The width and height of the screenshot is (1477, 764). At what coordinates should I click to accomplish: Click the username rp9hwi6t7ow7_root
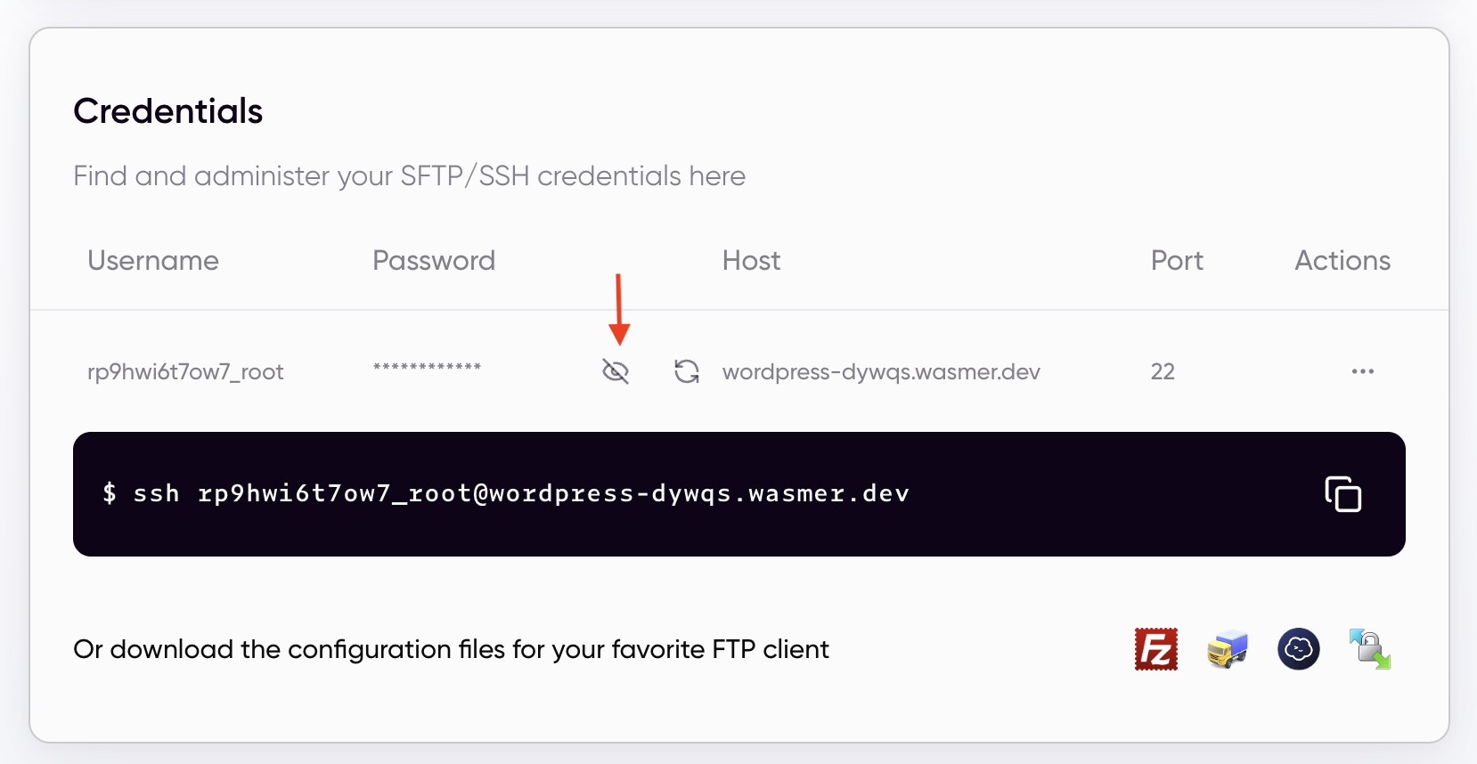tap(185, 371)
